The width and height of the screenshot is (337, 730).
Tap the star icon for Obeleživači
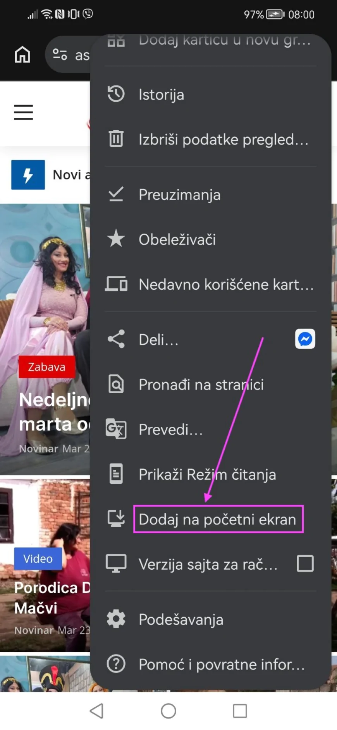116,239
